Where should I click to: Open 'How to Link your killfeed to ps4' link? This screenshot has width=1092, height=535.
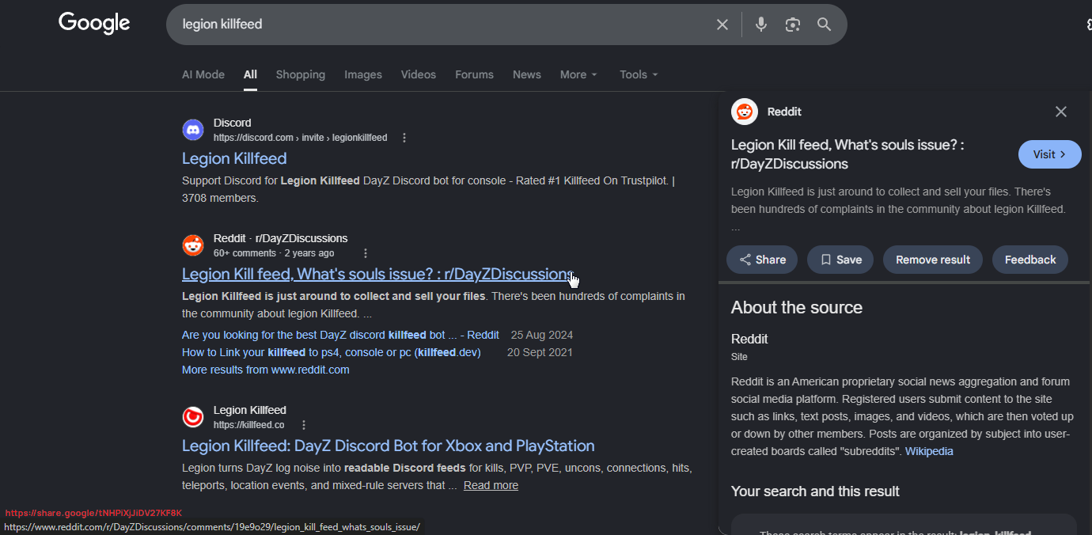[332, 352]
